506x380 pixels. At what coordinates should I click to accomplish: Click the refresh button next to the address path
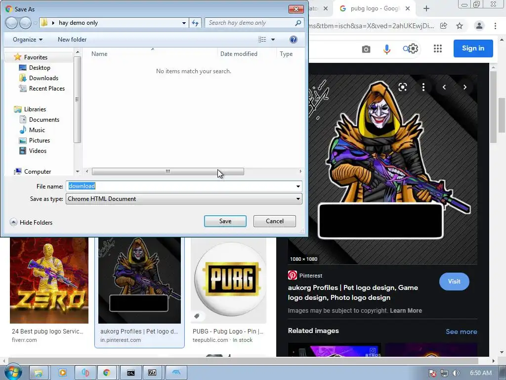pyautogui.click(x=195, y=23)
